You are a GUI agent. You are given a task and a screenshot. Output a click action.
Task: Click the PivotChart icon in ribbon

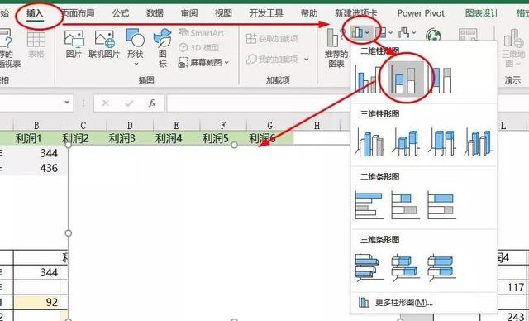(468, 36)
